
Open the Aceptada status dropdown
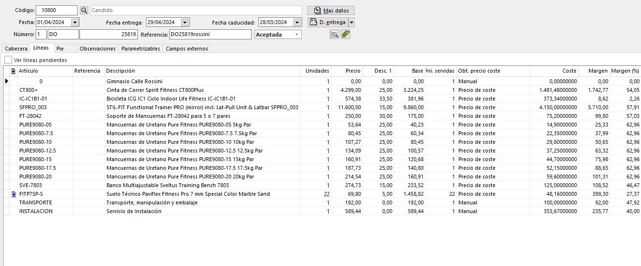click(x=297, y=35)
